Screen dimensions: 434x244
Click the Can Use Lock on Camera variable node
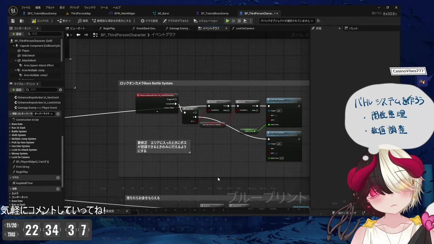tap(212, 124)
